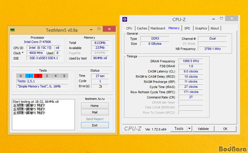Click the Cycle value 1 in Status
This screenshot has width=248, height=153.
(100, 81)
